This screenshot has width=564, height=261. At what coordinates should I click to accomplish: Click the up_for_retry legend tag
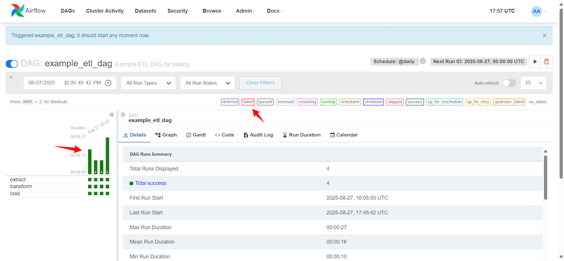click(x=478, y=102)
